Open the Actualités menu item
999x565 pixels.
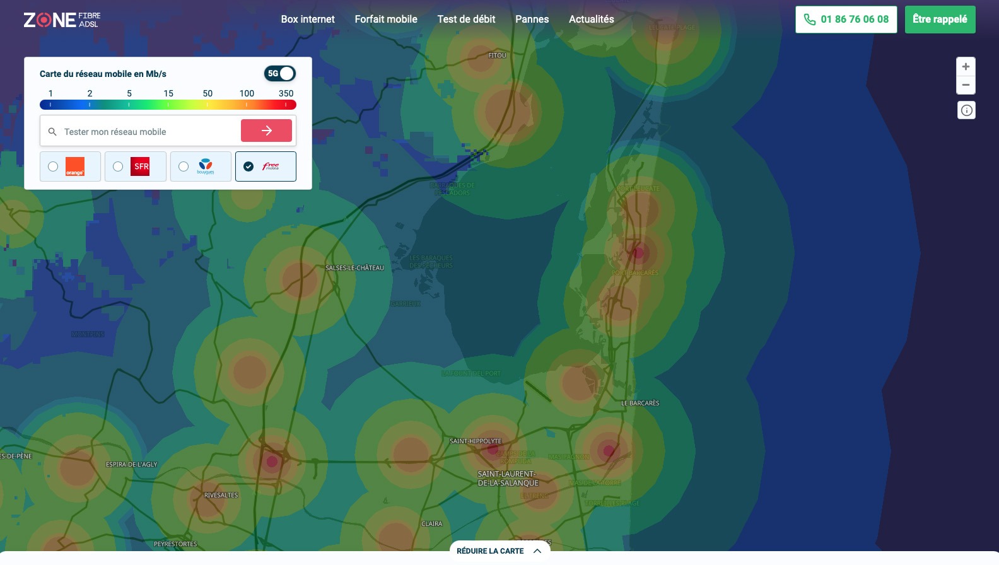(591, 20)
